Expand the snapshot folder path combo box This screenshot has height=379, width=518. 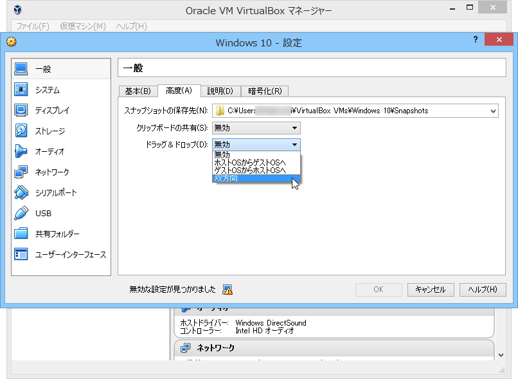pyautogui.click(x=493, y=110)
